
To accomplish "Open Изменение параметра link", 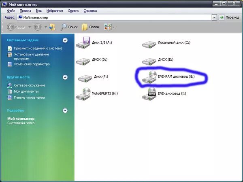I will coord(32,64).
